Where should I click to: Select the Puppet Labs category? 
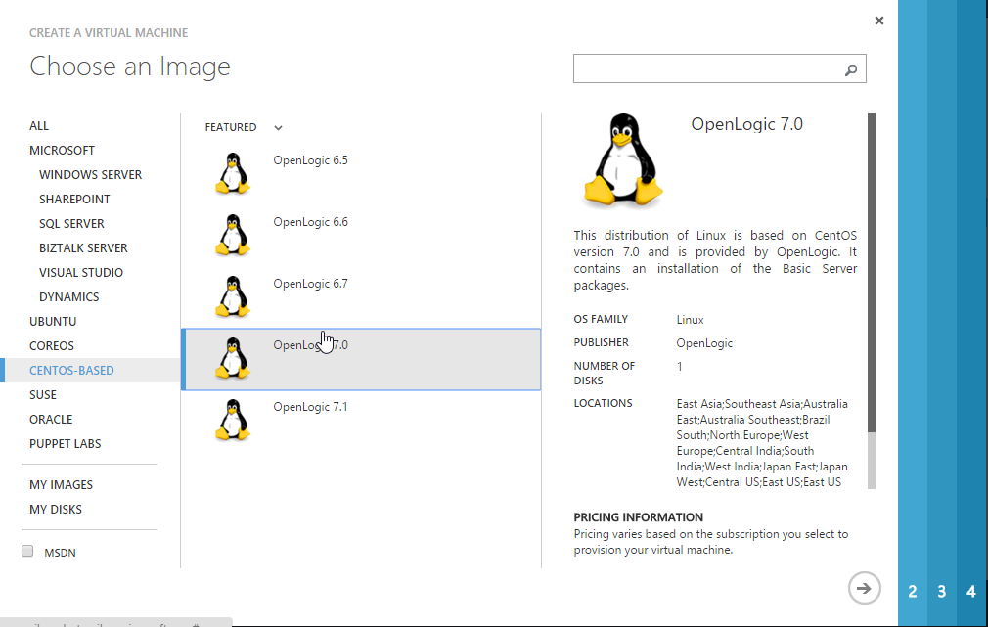point(65,444)
